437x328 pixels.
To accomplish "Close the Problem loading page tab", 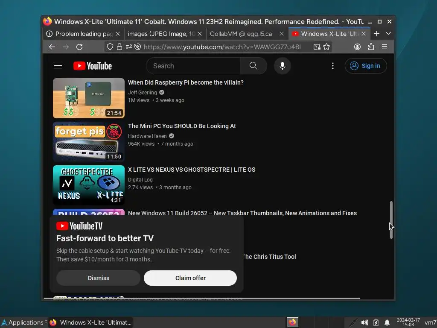I will click(x=118, y=34).
